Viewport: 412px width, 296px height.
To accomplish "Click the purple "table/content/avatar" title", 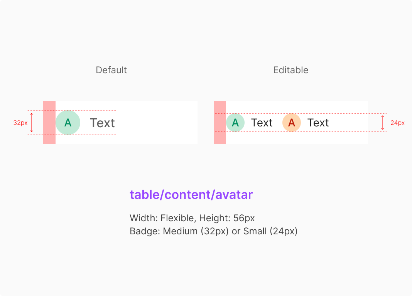I will coord(191,195).
